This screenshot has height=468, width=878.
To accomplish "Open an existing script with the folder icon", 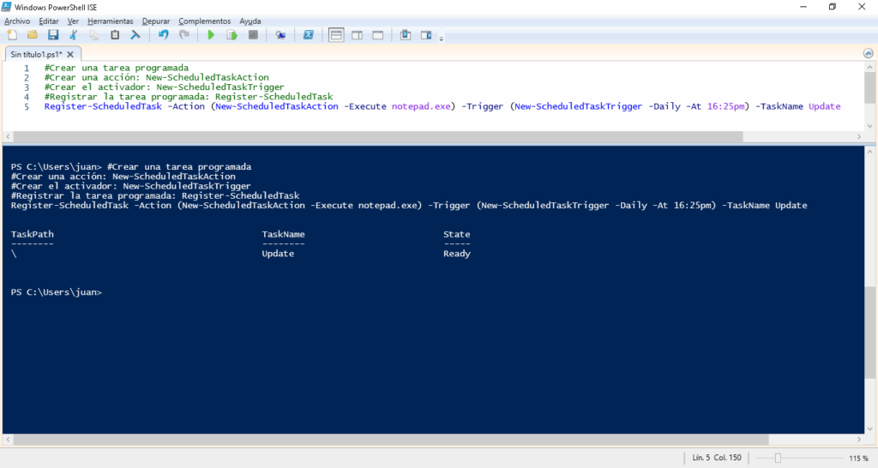I will (x=33, y=35).
